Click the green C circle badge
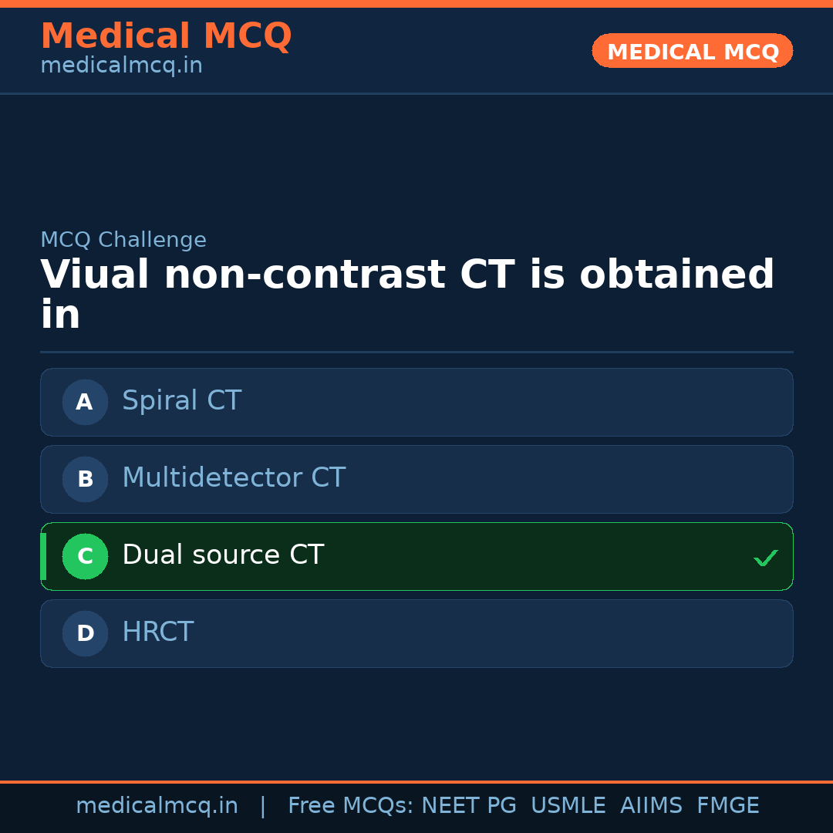The width and height of the screenshot is (833, 833). pos(85,556)
